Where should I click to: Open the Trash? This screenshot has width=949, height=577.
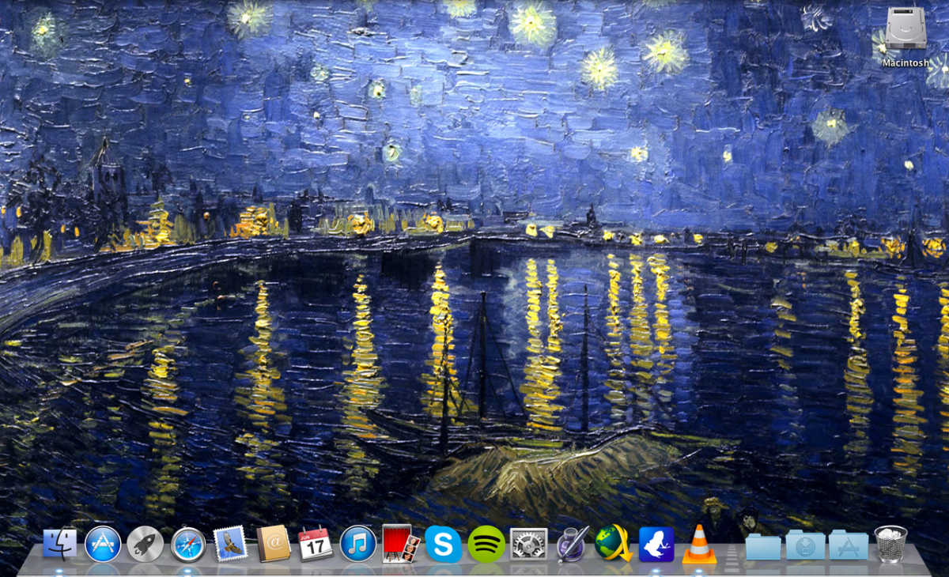891,544
